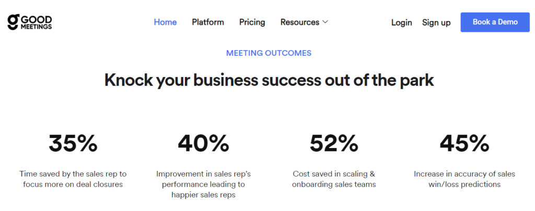
Task: Select the 35% statistic figure
Action: click(73, 143)
